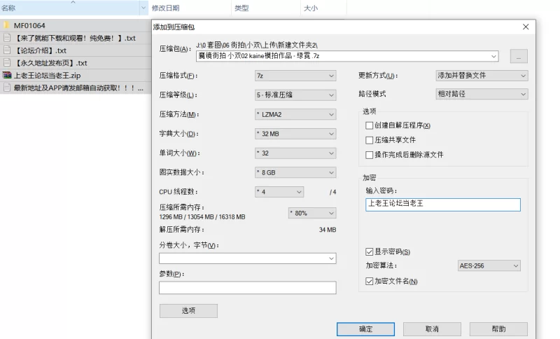Expand the archive name dropdown arrow
Viewport: 560px width, 339px height.
[493, 56]
